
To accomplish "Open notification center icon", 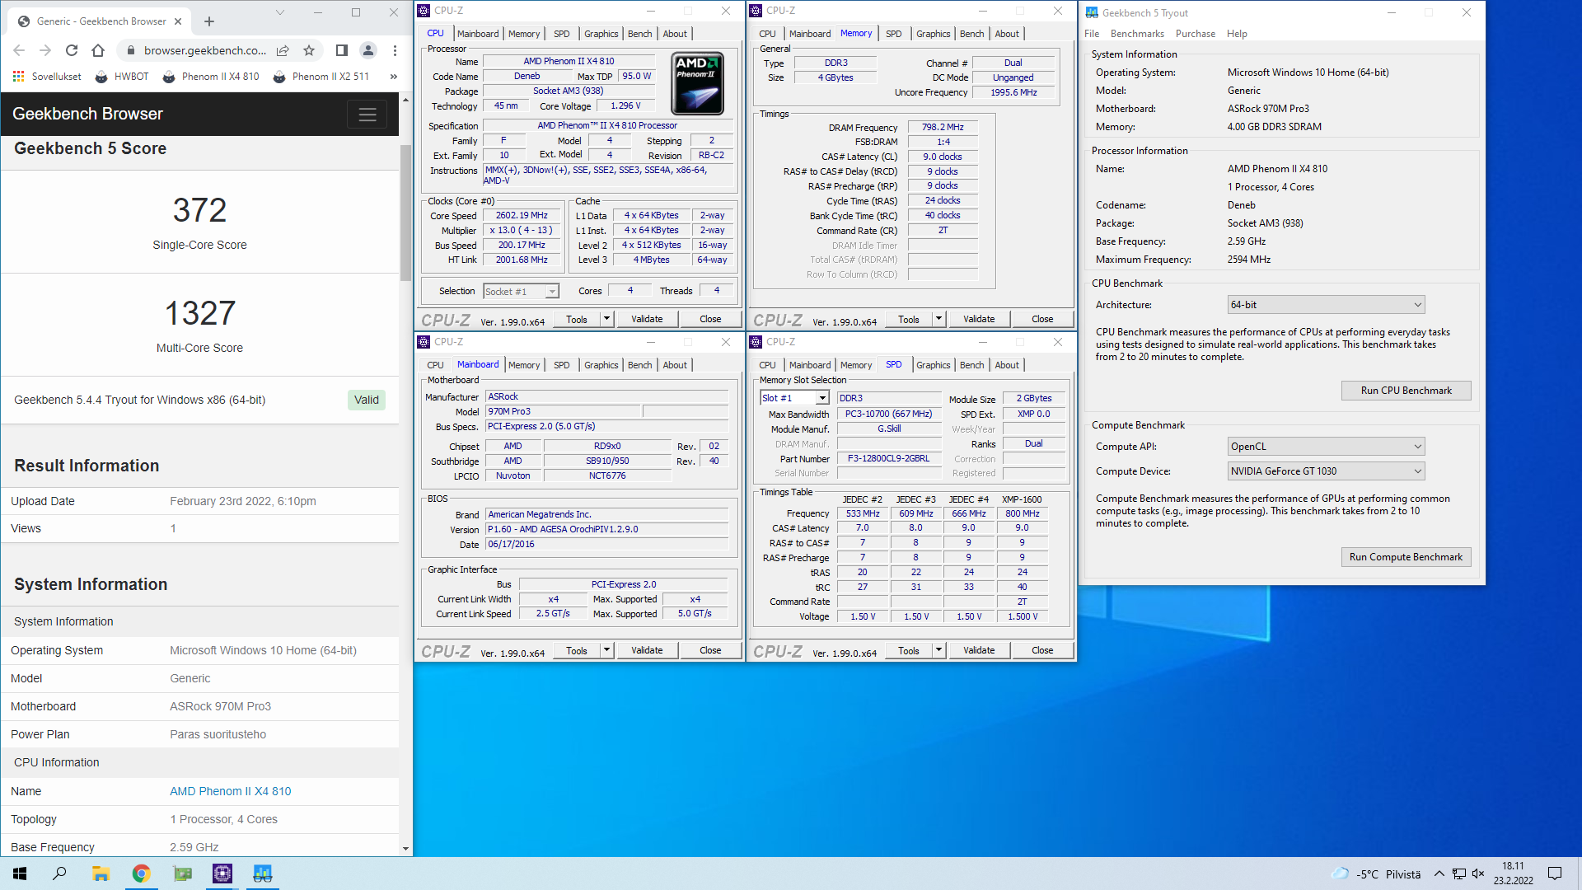I will tap(1555, 874).
